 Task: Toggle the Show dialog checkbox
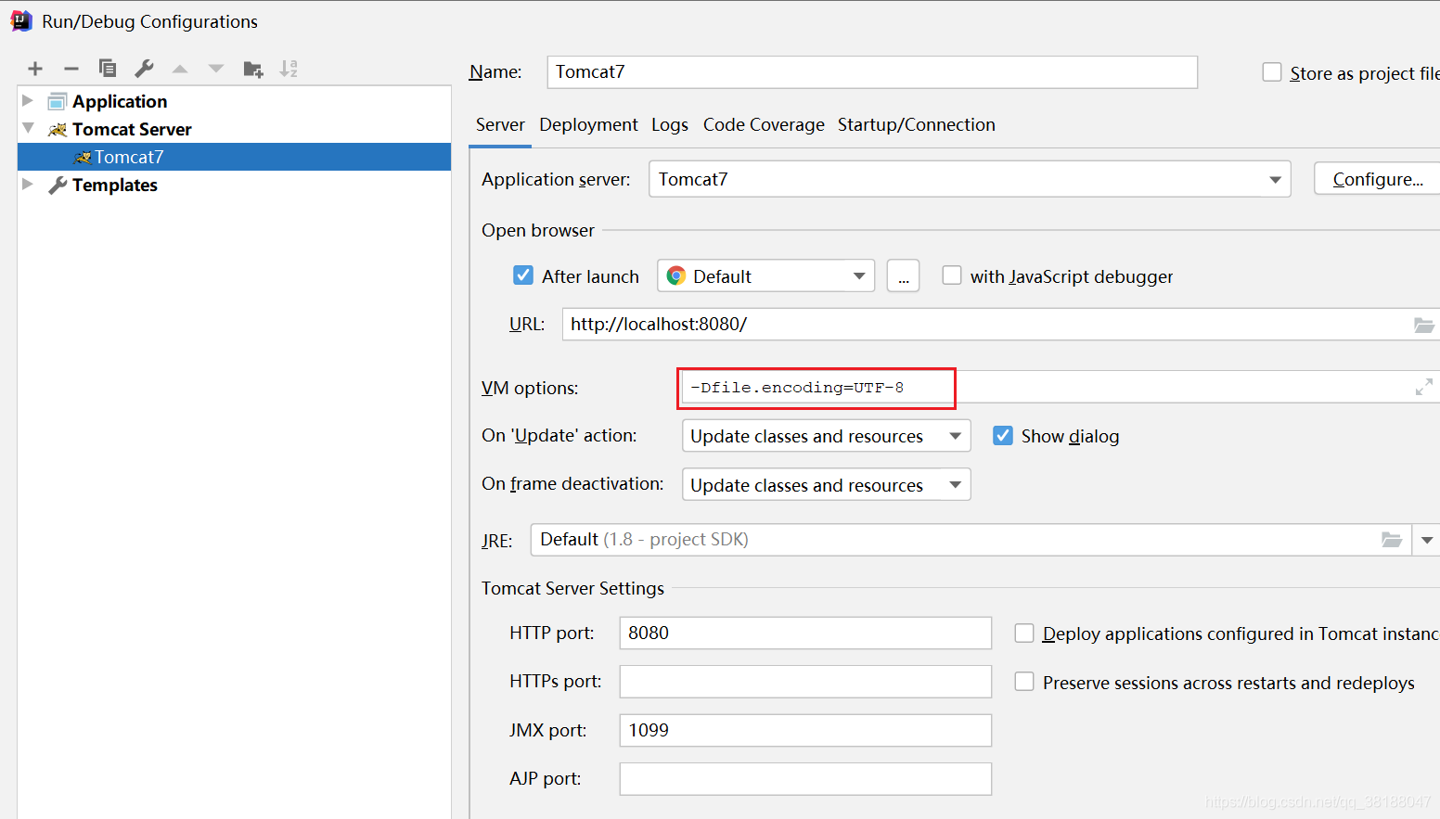tap(1003, 436)
